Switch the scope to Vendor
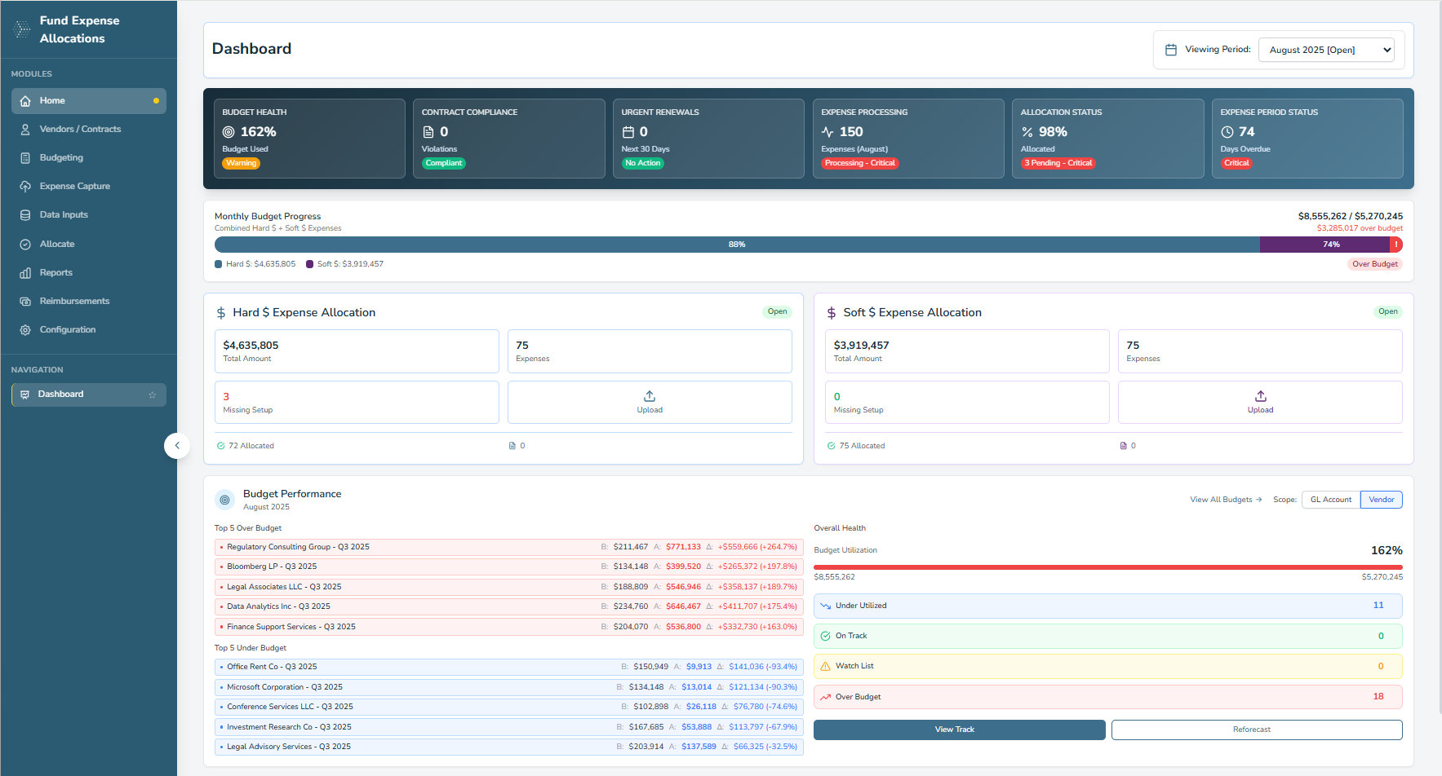The width and height of the screenshot is (1442, 776). 1381,500
